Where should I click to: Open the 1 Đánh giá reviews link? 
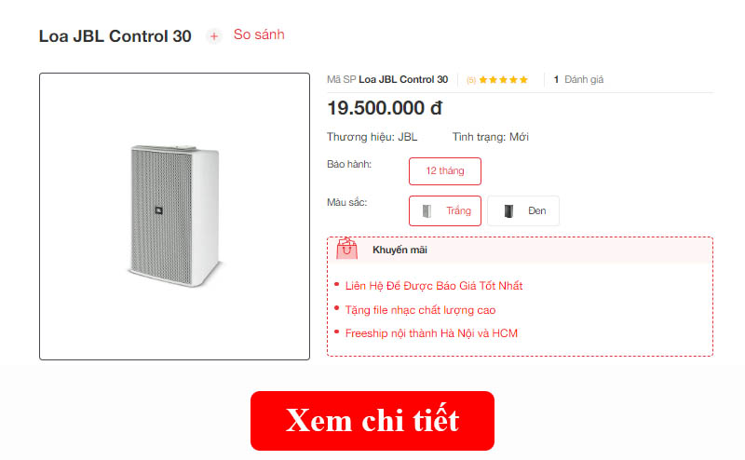(x=578, y=80)
